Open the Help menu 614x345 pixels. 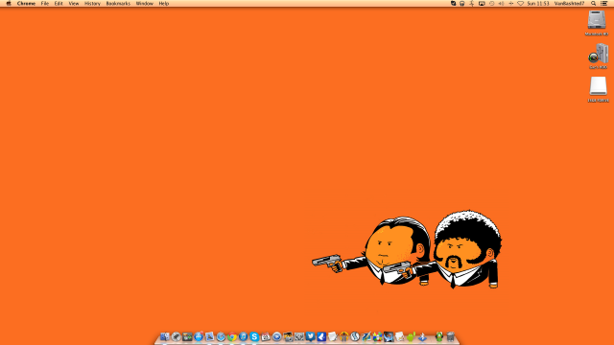[x=164, y=4]
